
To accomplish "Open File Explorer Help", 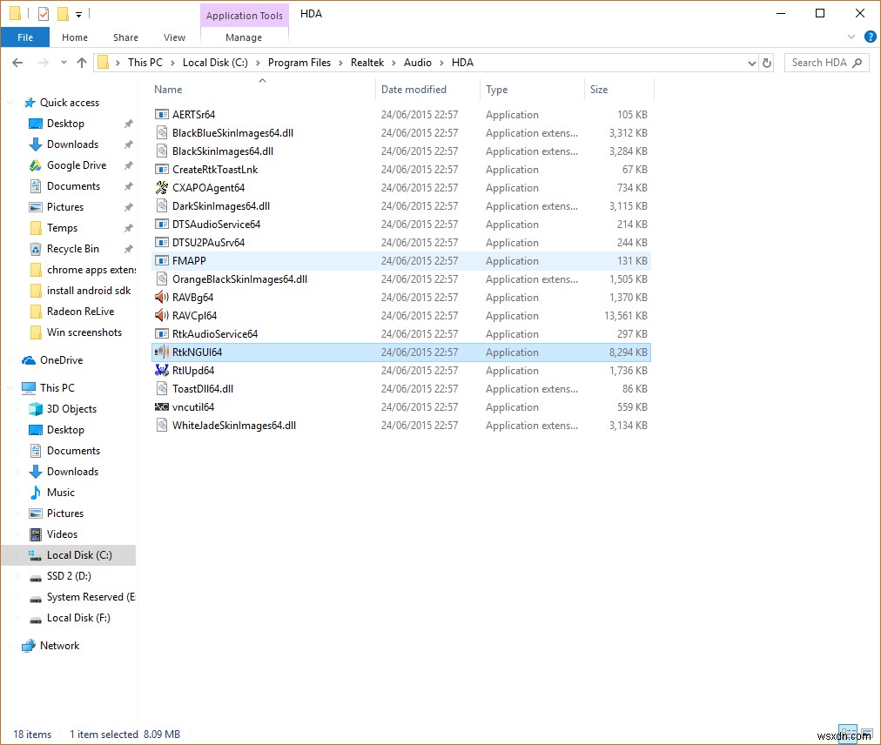I will 870,37.
